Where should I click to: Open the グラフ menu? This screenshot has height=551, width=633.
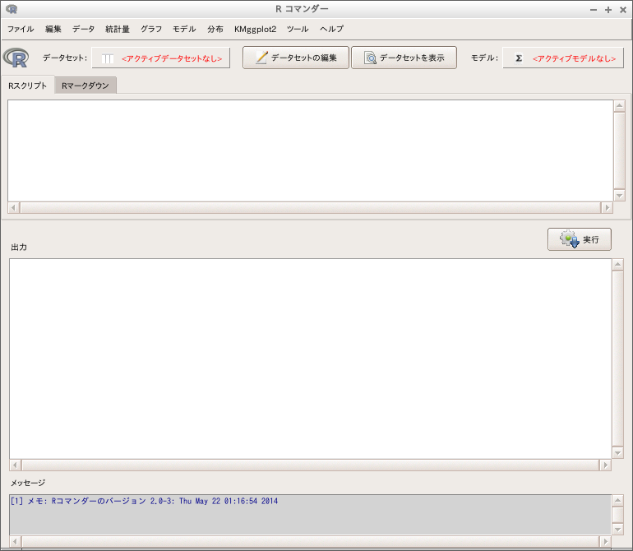151,29
